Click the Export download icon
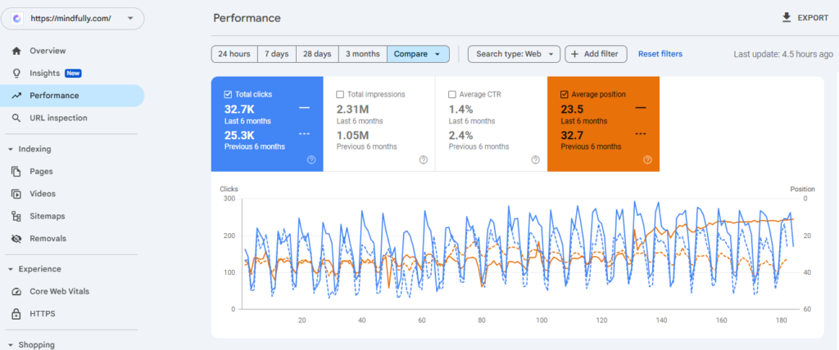 (x=787, y=17)
